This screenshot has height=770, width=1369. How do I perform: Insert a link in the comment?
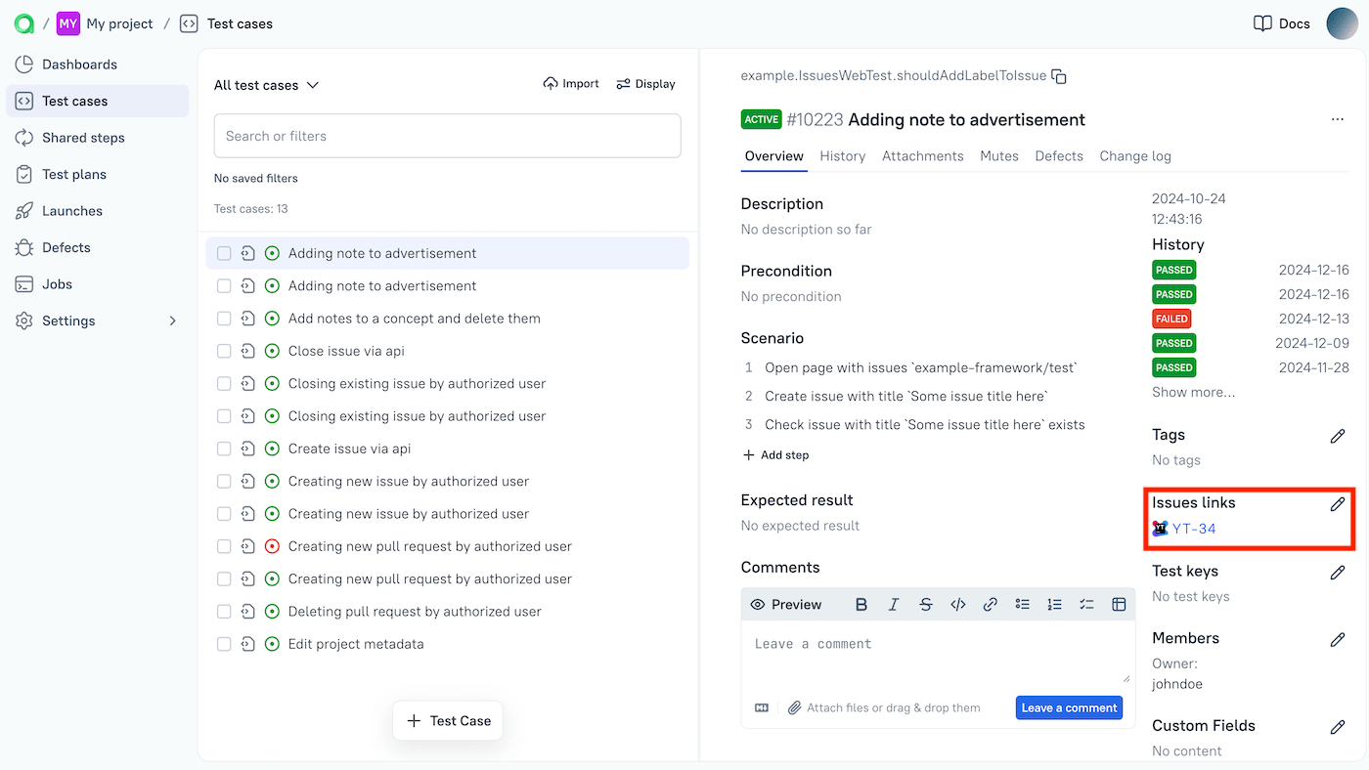click(990, 604)
